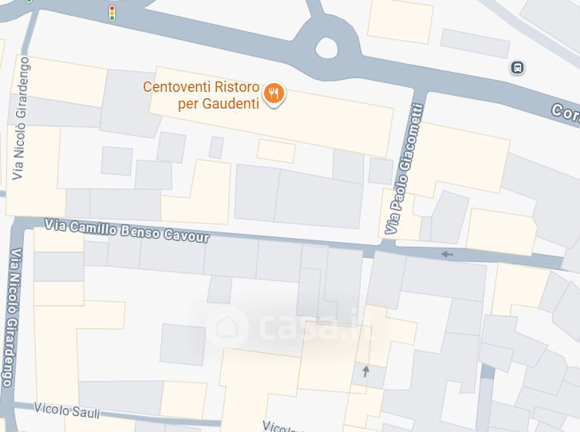Screen dimensions: 580x432
Task: Click the large gray building above Via Cavour
Action: pyautogui.click(x=299, y=196)
